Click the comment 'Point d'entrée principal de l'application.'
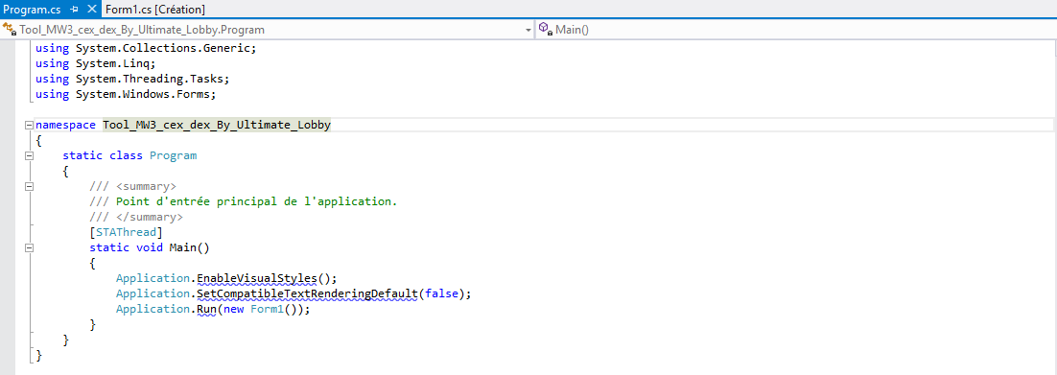Screen dimensions: 1057x375 (257, 201)
